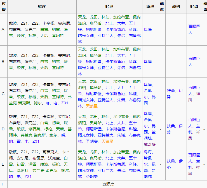Click the 晓 link in row D
The width and height of the screenshot is (207, 188).
(63, 135)
